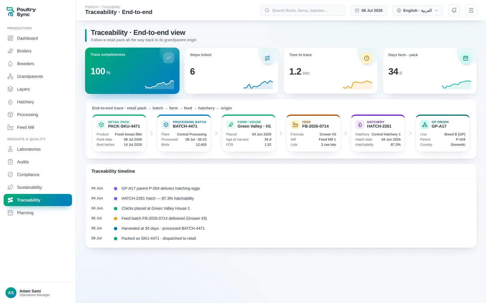
Task: Open Layers in the sidebar
Action: tap(38, 89)
